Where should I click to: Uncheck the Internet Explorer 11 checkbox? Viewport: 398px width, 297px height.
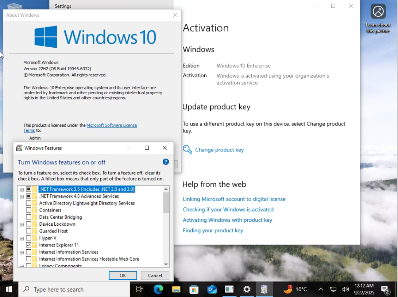(28, 245)
